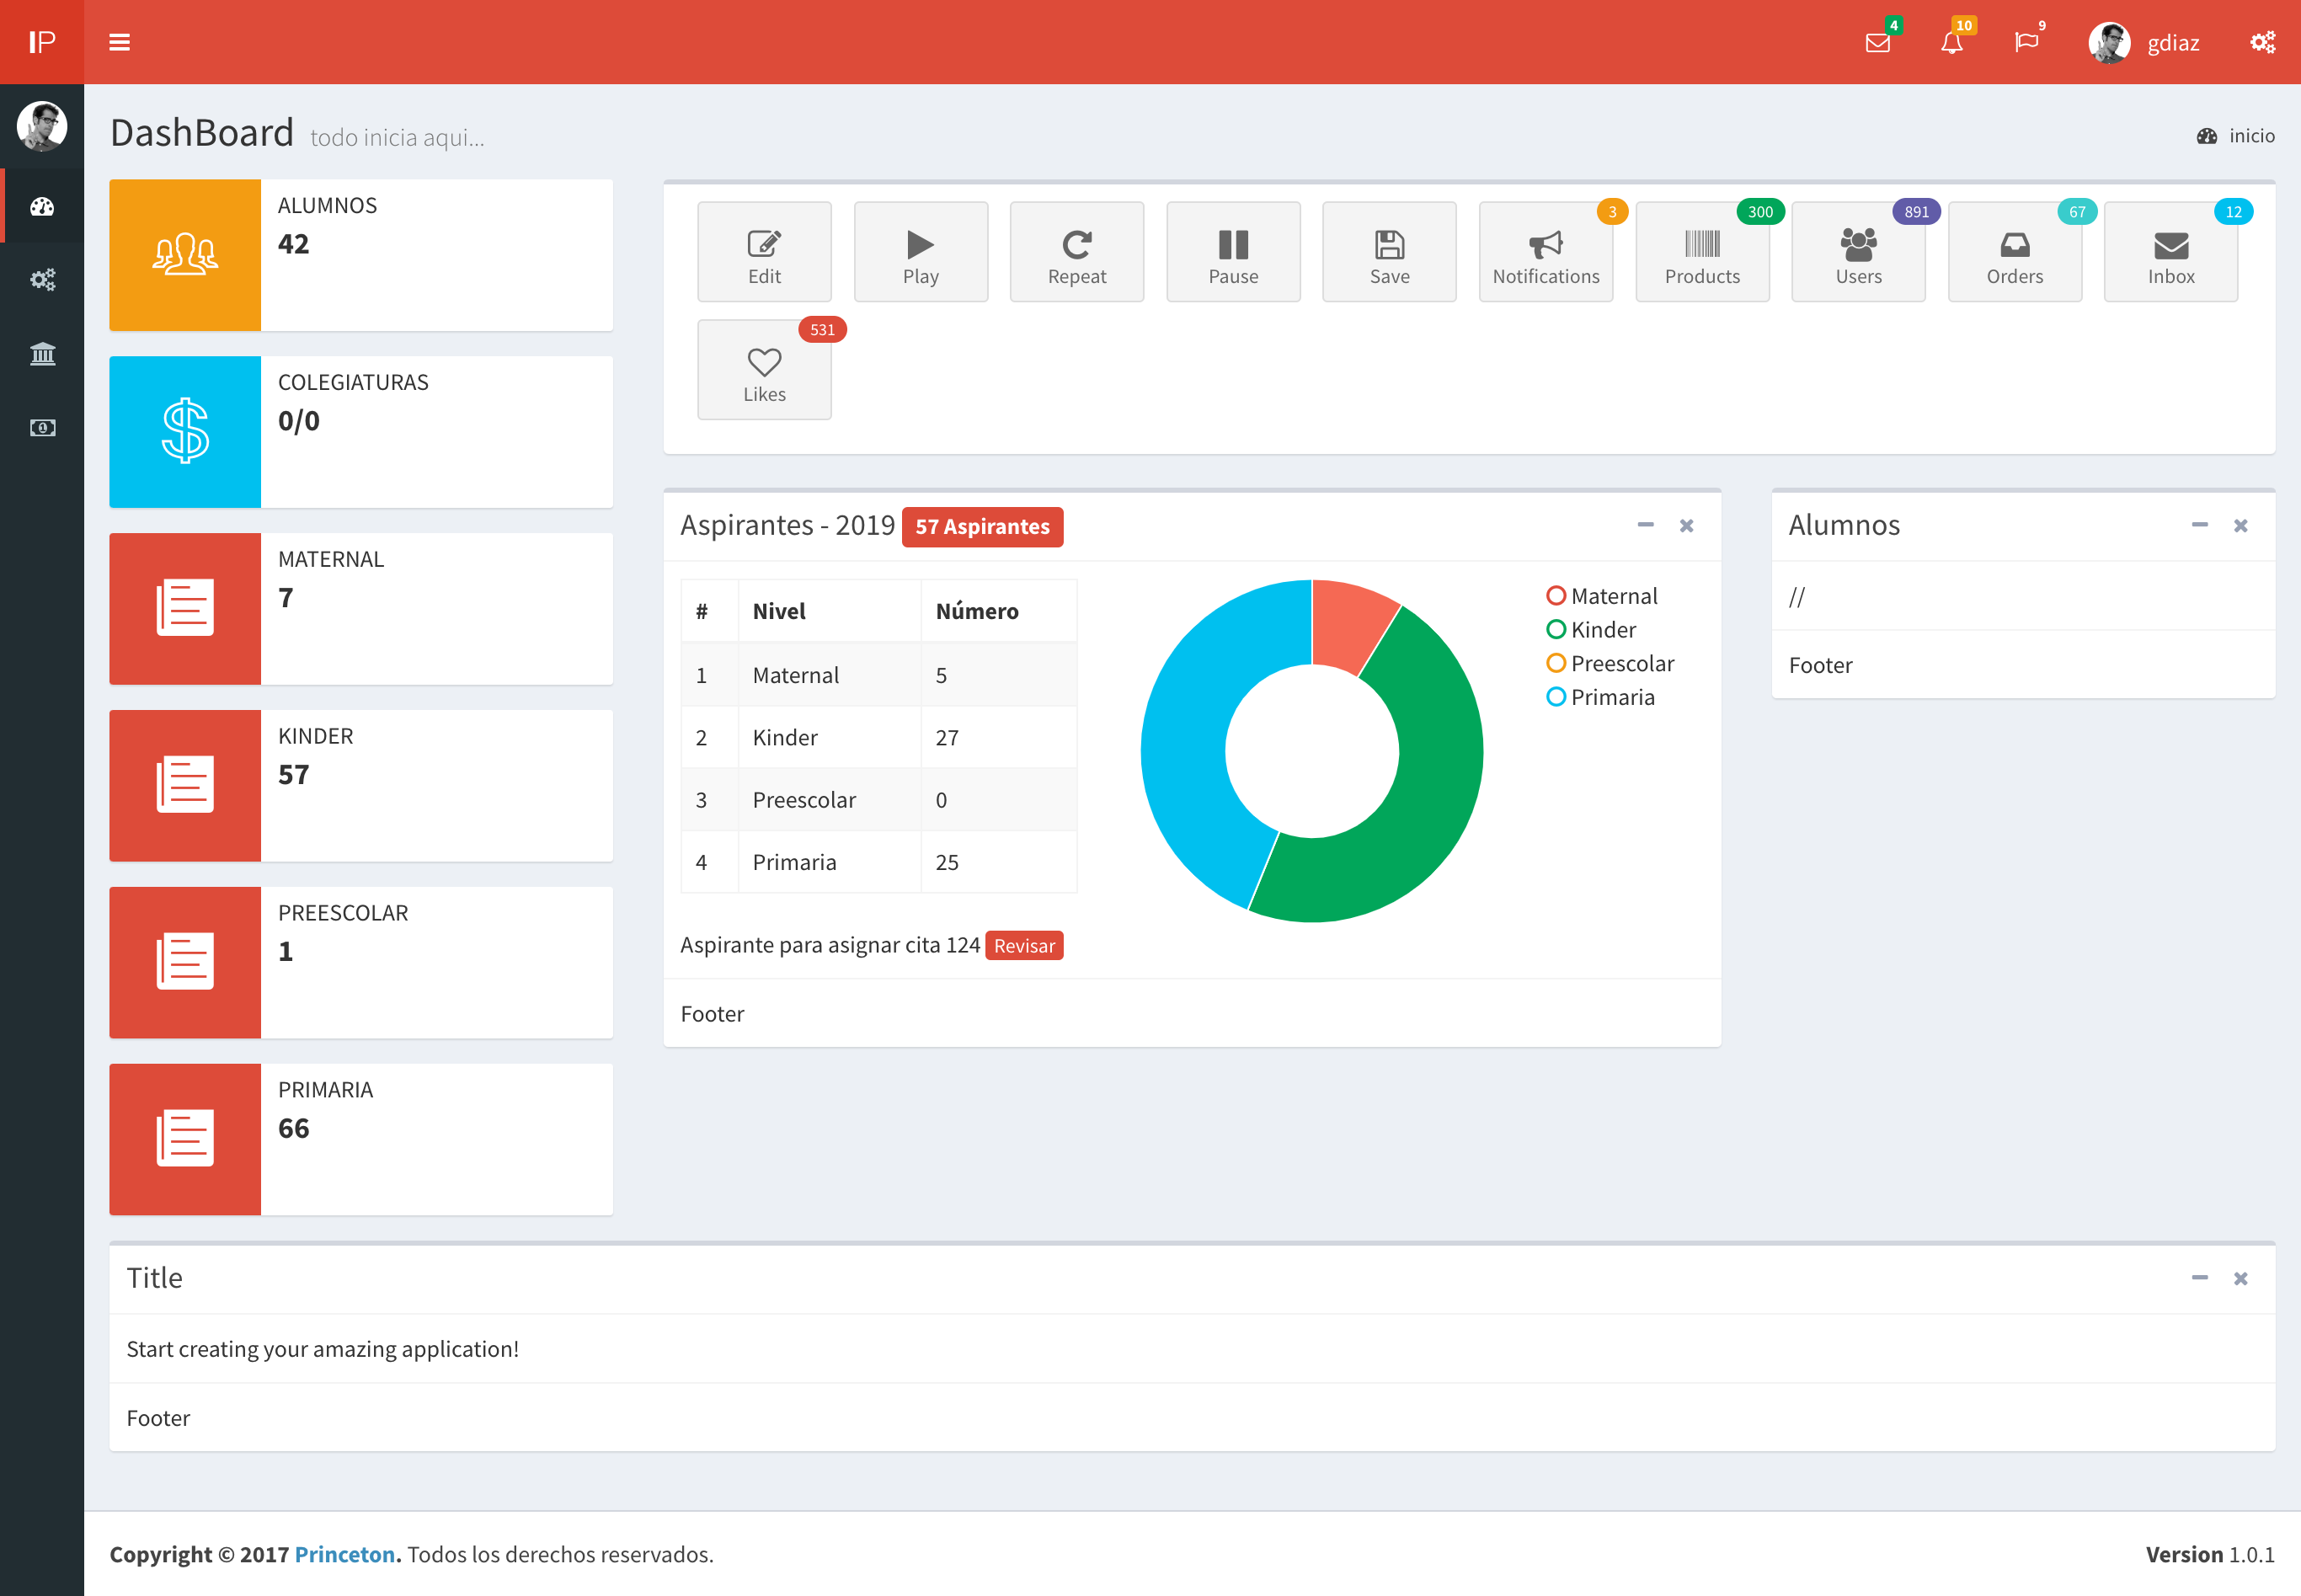The width and height of the screenshot is (2301, 1596).
Task: Click the COLEGIATURAS dollar icon box
Action: (x=185, y=432)
